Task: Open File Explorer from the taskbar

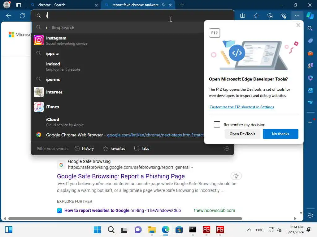Action: 152,230
